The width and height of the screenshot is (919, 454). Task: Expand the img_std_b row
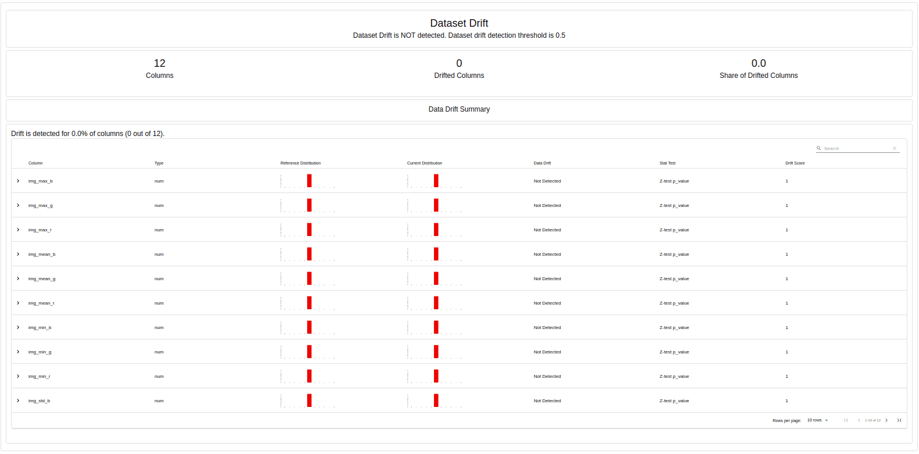coord(18,401)
